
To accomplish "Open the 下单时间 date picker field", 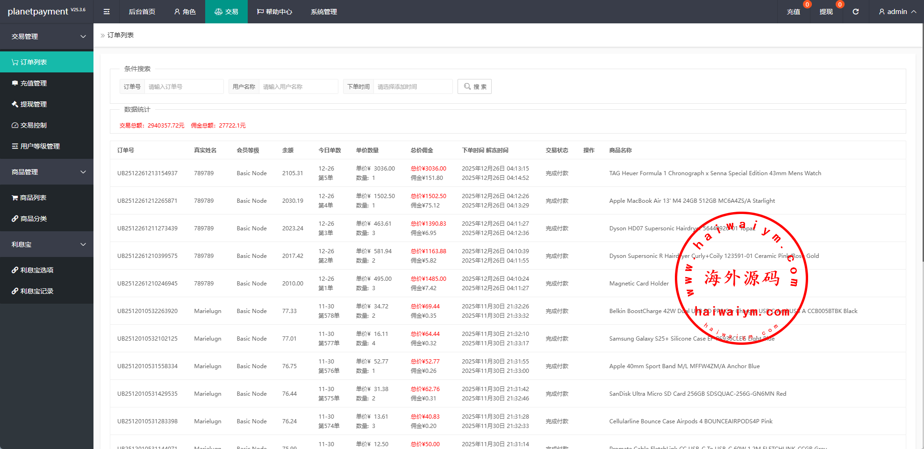I will click(412, 86).
